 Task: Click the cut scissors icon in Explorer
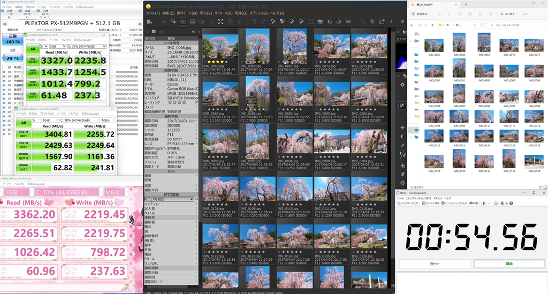click(x=439, y=14)
